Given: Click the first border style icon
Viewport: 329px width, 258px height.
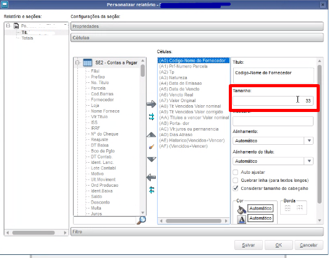Looking at the screenshot, I should 288,208.
